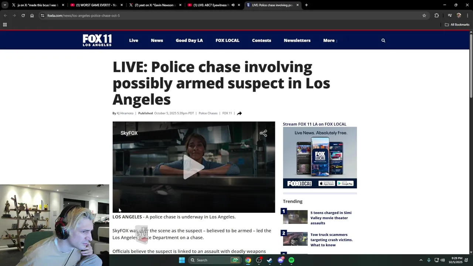Image resolution: width=473 pixels, height=266 pixels.
Task: Open the Contests nav item
Action: [x=261, y=41]
